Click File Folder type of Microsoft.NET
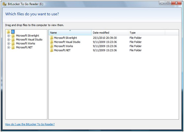The height and width of the screenshot is (132, 184). point(135,50)
